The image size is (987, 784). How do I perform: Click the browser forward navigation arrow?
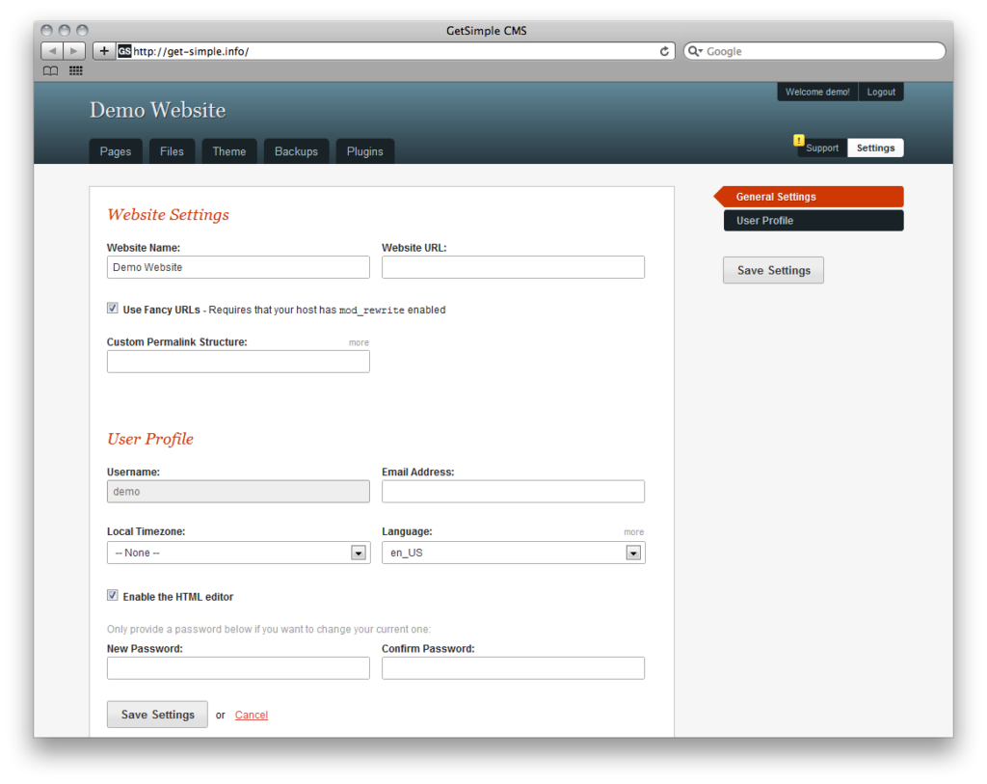72,50
